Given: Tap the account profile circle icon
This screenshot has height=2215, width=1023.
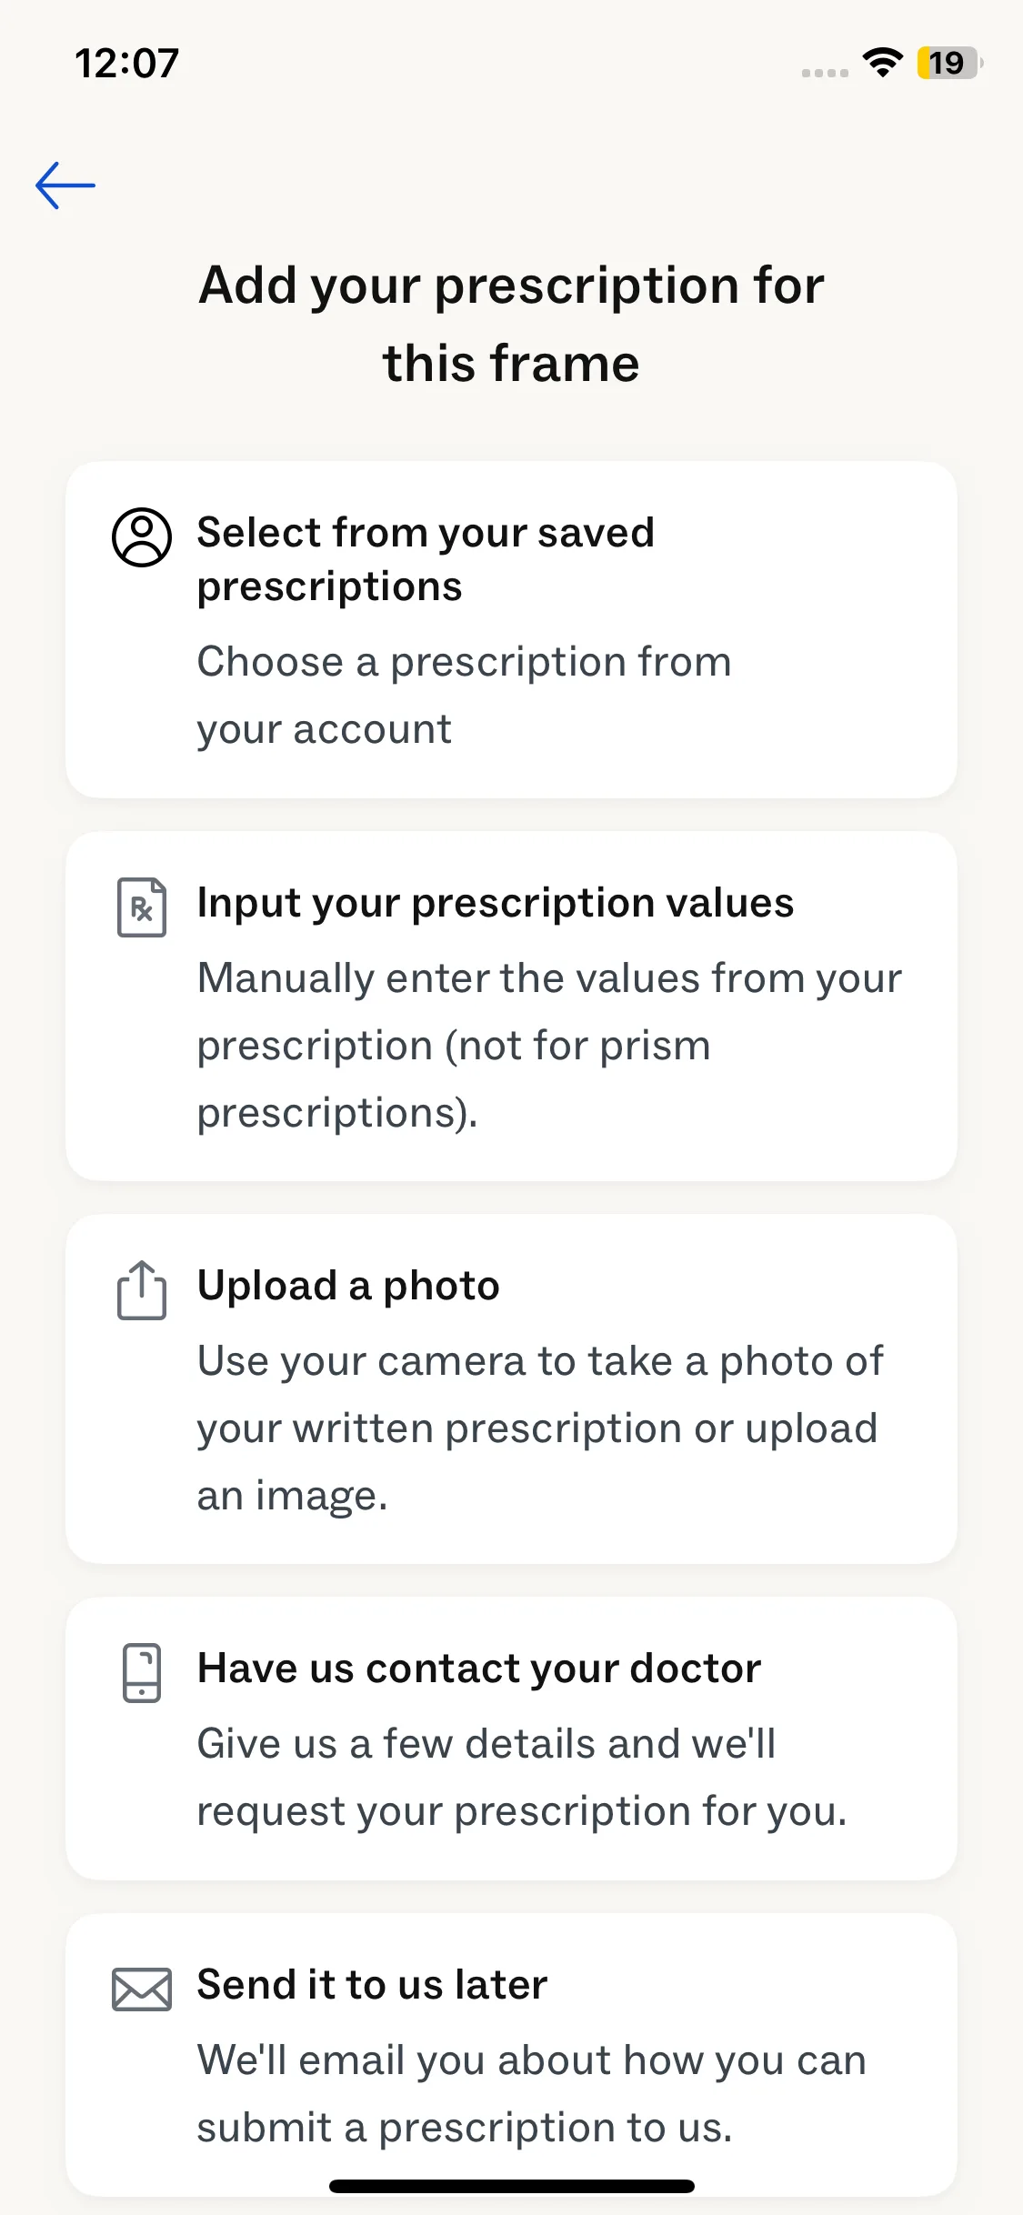Looking at the screenshot, I should [x=142, y=537].
